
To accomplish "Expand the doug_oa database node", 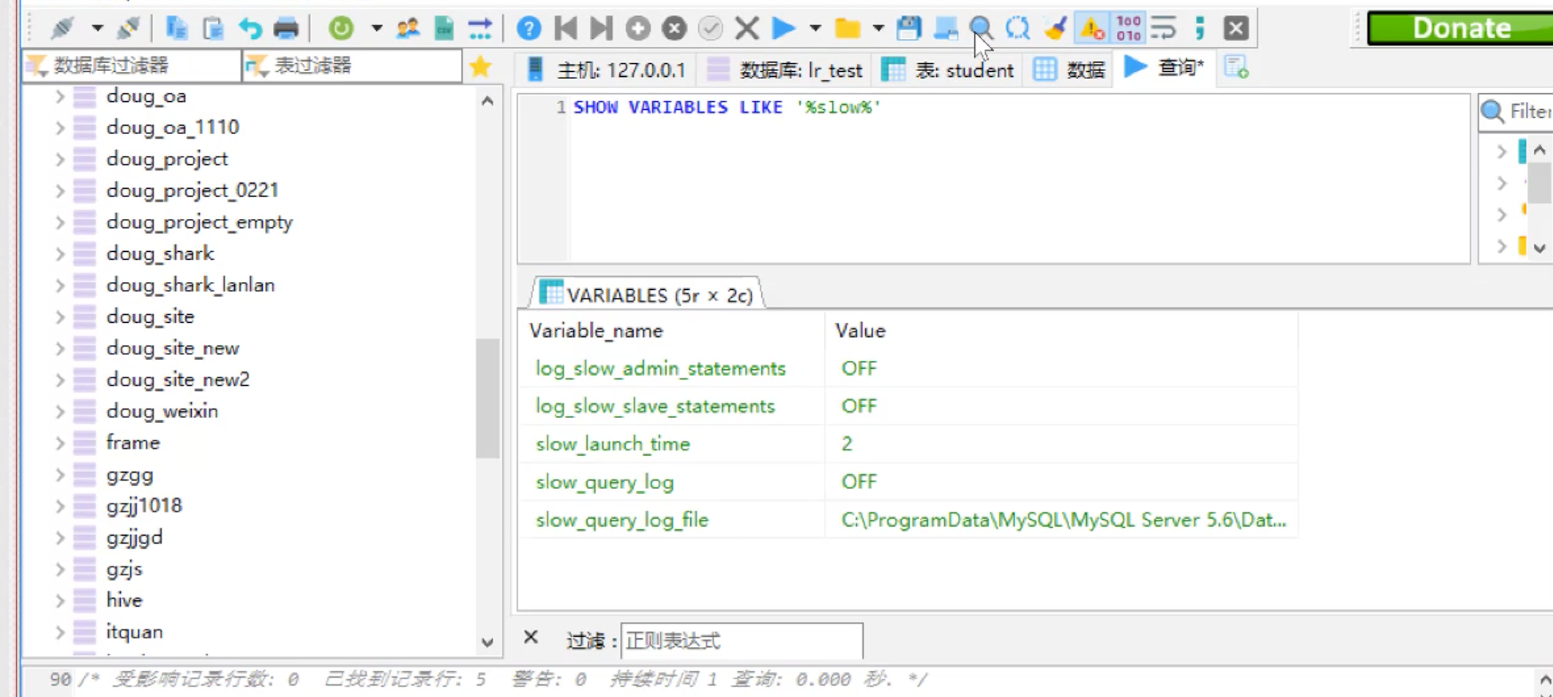I will coord(59,96).
